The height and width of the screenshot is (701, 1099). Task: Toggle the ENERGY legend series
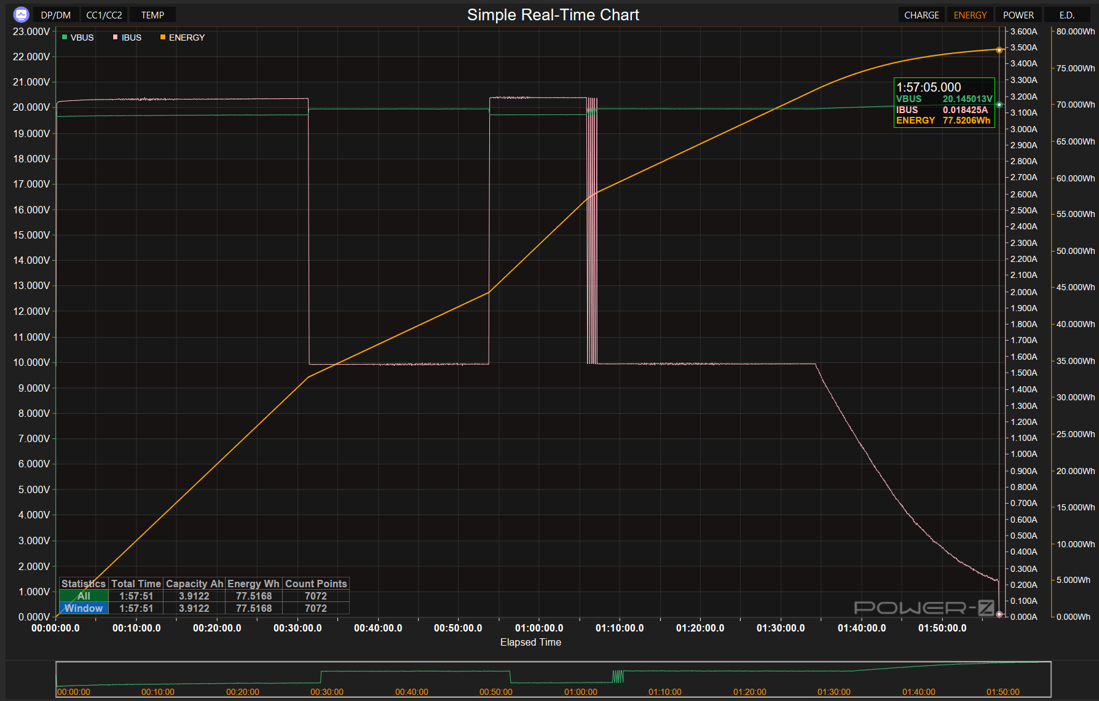[x=186, y=38]
